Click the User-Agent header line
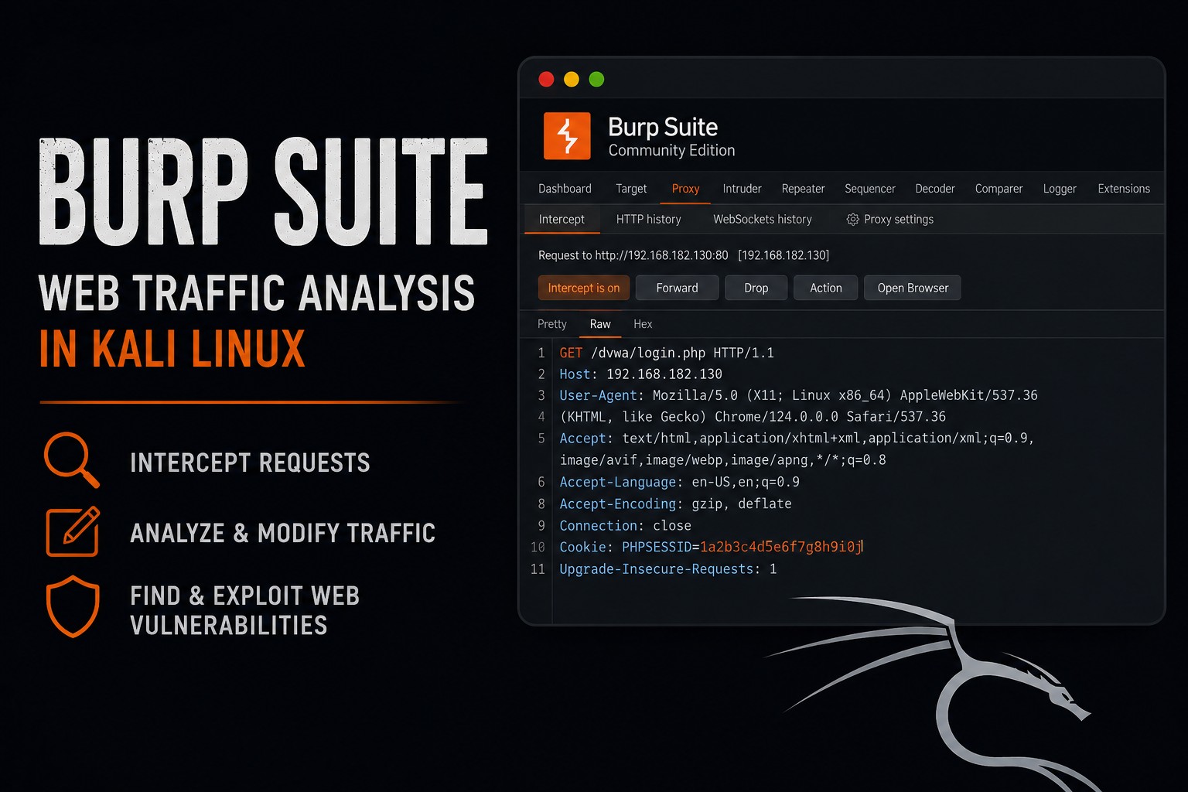Image resolution: width=1188 pixels, height=792 pixels. pos(798,396)
